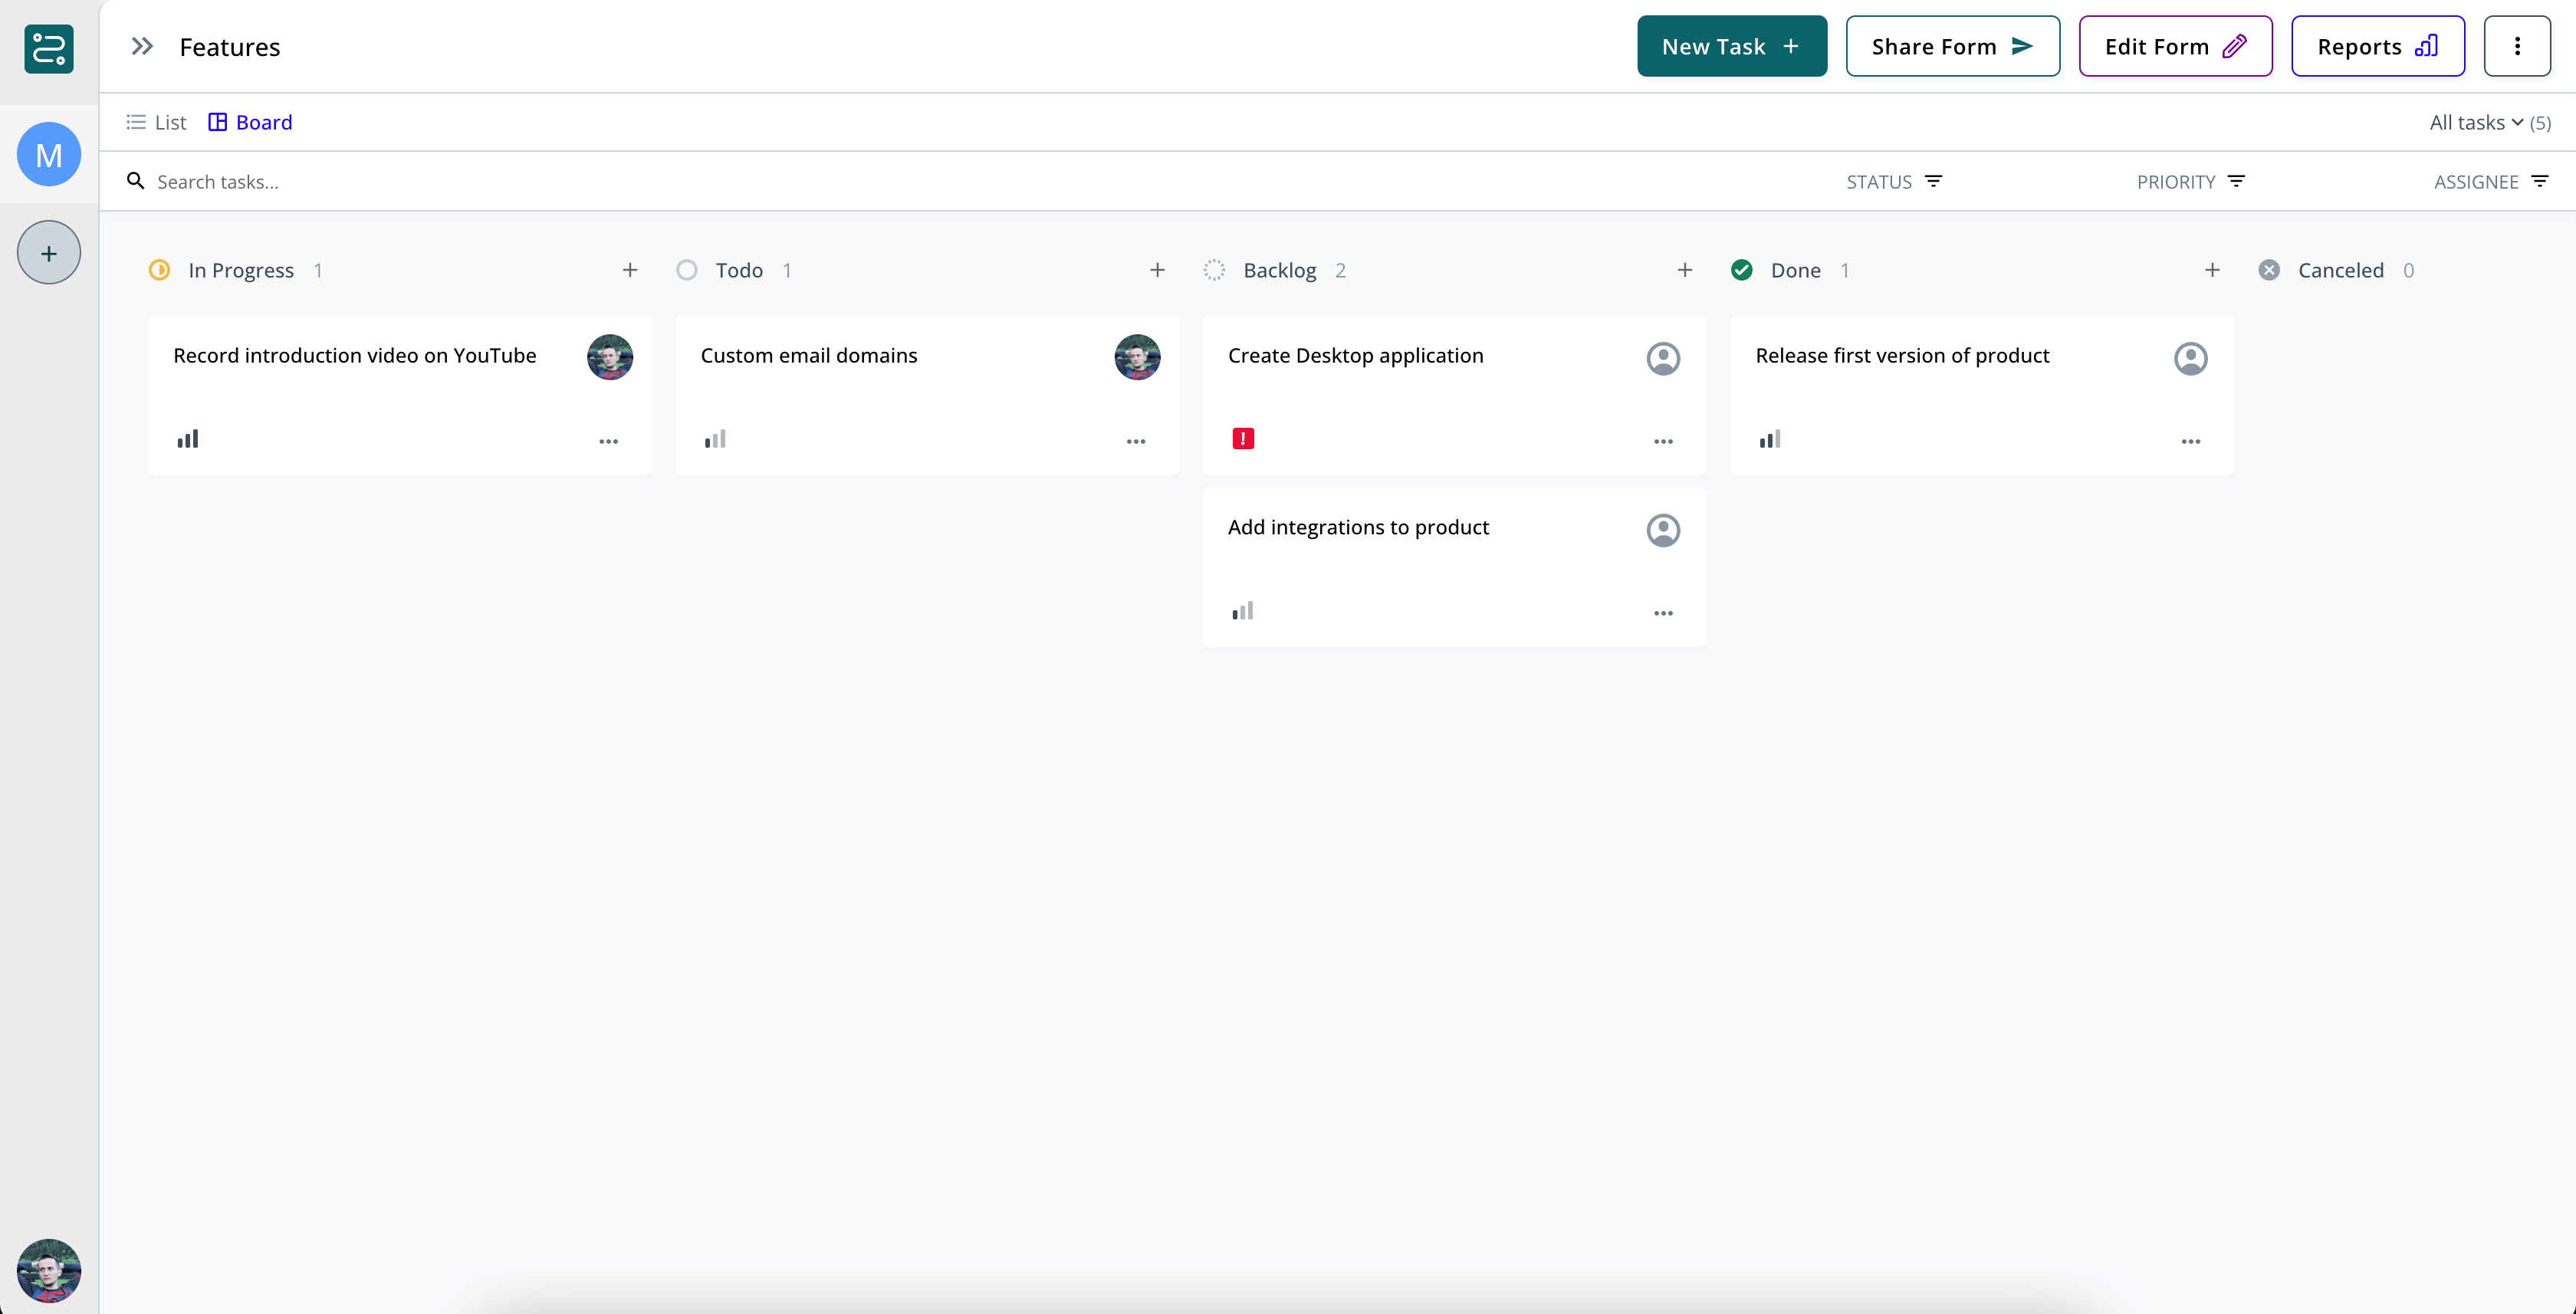The height and width of the screenshot is (1314, 2576).
Task: Expand sidebar with double chevron icon
Action: [x=142, y=46]
